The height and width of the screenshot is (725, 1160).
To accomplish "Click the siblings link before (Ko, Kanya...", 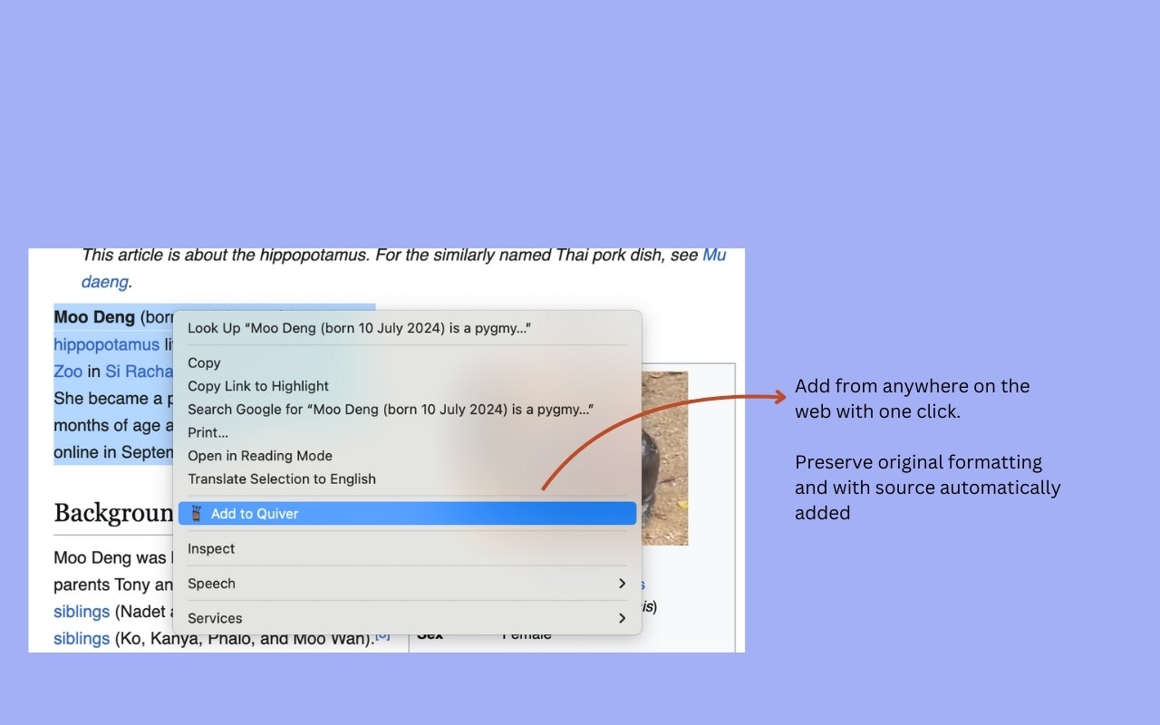I will [82, 639].
